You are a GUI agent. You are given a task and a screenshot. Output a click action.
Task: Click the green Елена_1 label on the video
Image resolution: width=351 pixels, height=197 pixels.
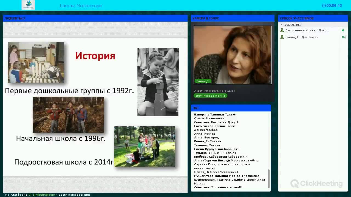coord(203,81)
